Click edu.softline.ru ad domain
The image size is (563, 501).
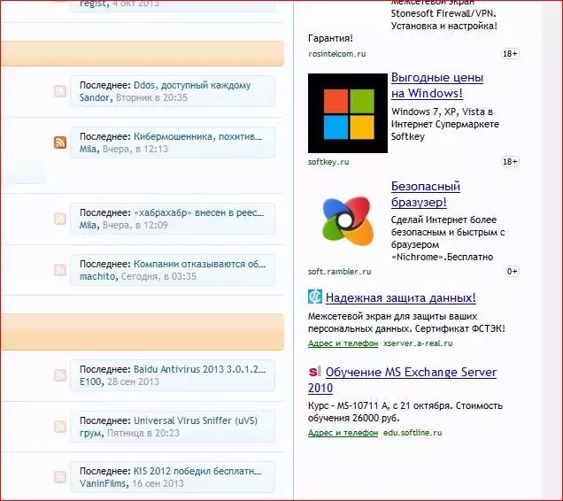pyautogui.click(x=413, y=433)
